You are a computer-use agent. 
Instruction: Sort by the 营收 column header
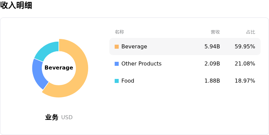tap(215, 32)
